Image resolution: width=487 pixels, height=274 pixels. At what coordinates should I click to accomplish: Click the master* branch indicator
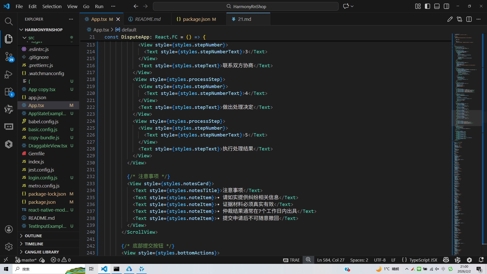click(26, 260)
